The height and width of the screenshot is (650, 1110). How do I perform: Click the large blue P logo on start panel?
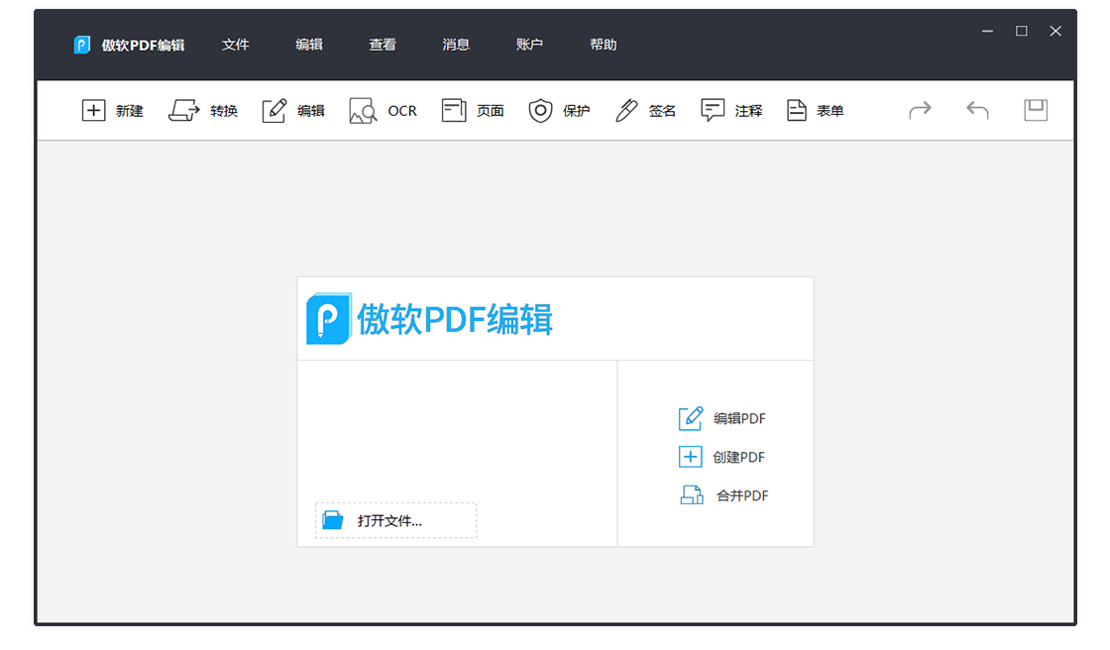point(328,319)
